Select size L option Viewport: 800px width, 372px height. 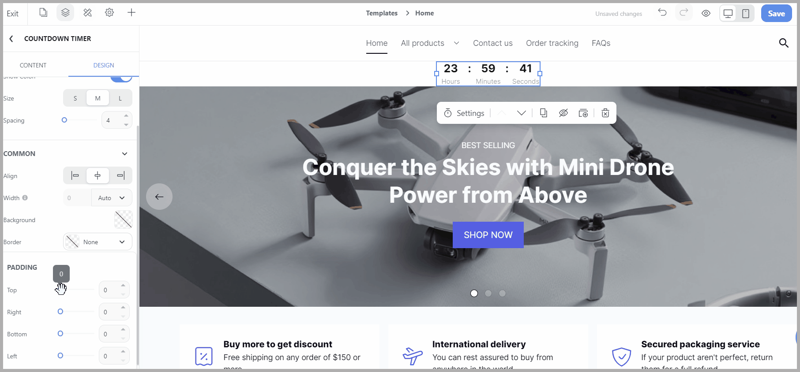(120, 98)
